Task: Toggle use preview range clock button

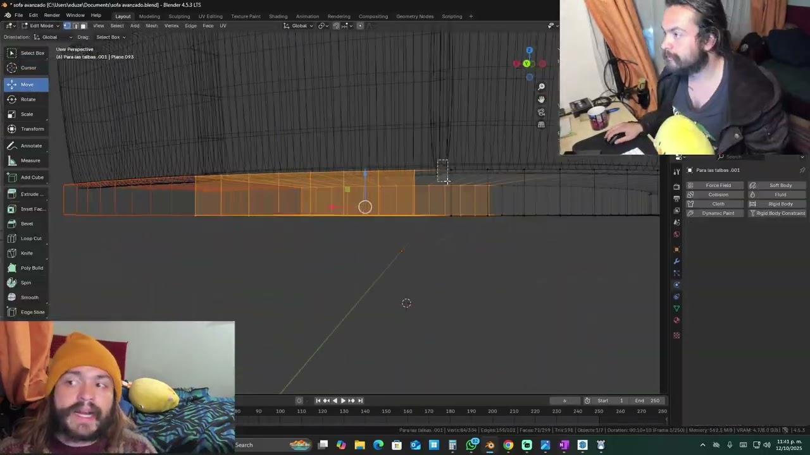Action: (x=587, y=401)
